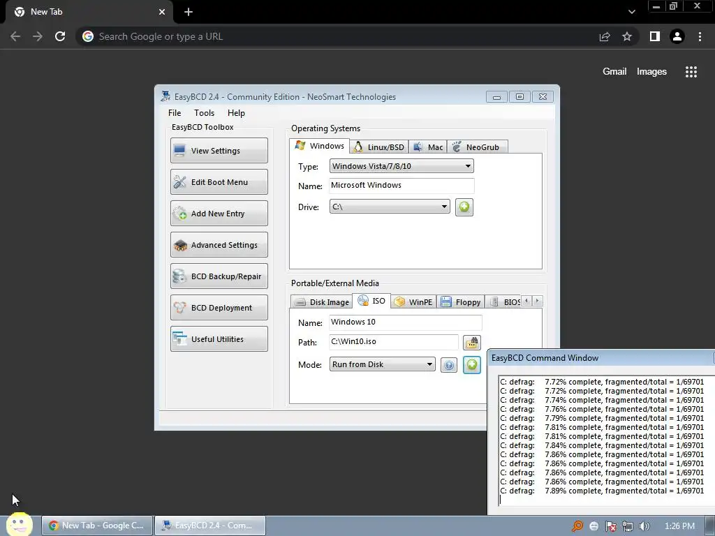Click EasyBCD title bar application icon
715x536 pixels.
pyautogui.click(x=165, y=96)
